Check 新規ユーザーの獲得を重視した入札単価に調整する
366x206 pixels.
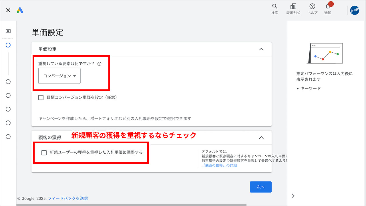pyautogui.click(x=44, y=153)
